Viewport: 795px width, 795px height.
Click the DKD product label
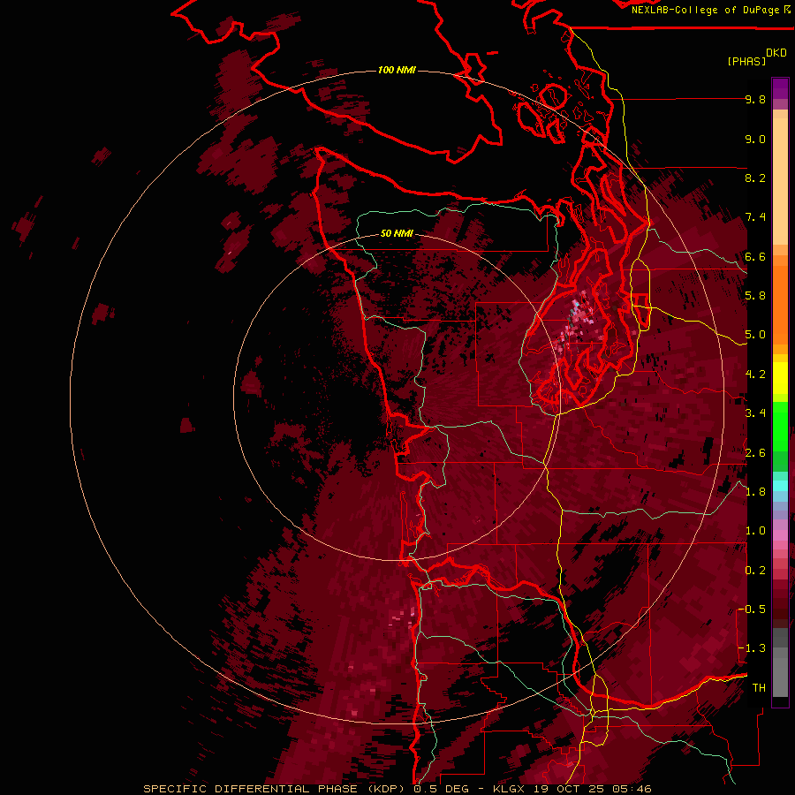pos(776,53)
